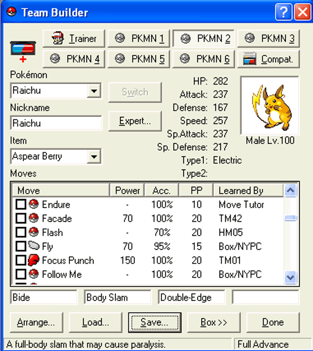Tick the Endure move checkbox
313x351 pixels.
click(21, 205)
